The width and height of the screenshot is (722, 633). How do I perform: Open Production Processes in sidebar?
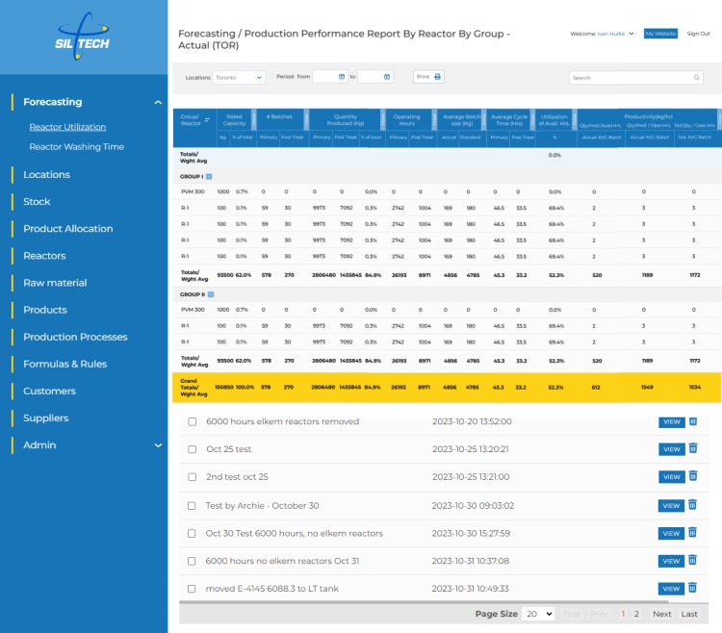coord(75,338)
